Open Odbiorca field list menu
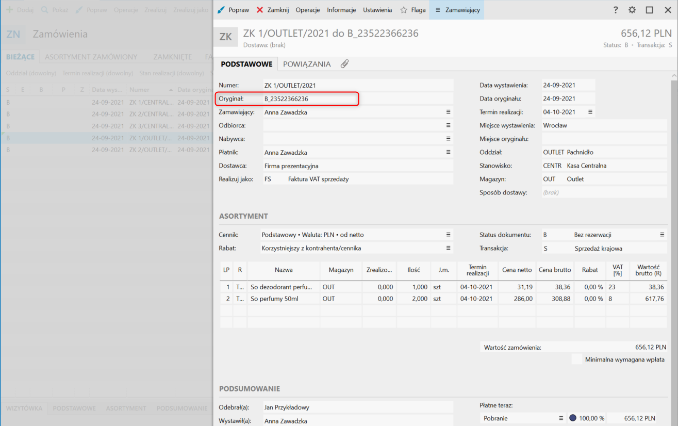 448,125
